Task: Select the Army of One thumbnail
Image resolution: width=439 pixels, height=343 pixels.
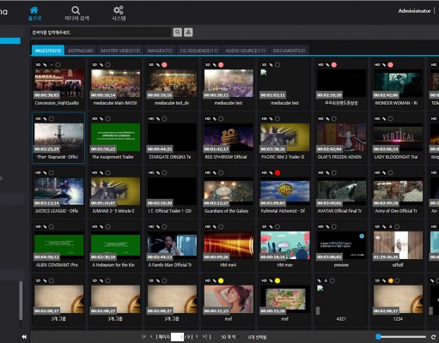Action: tap(398, 191)
